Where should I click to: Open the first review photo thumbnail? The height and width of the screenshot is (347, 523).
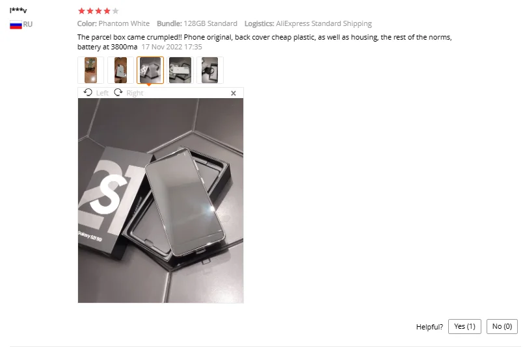[x=90, y=70]
